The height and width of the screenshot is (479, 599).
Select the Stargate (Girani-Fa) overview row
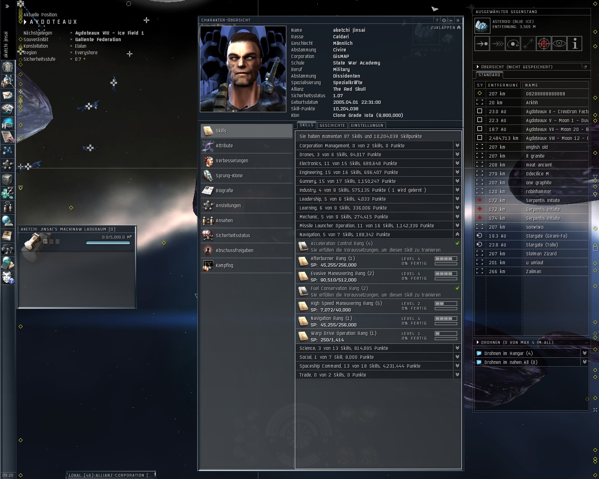click(532, 236)
